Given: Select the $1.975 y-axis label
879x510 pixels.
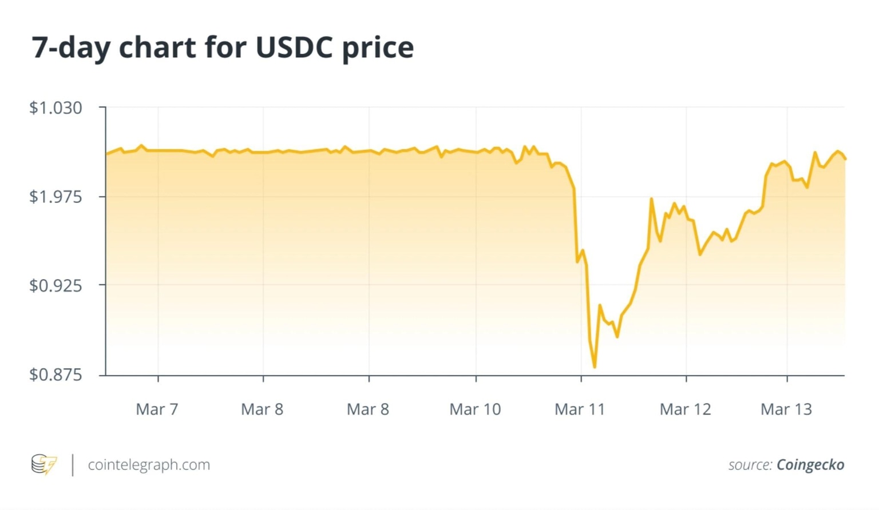Looking at the screenshot, I should (x=56, y=197).
